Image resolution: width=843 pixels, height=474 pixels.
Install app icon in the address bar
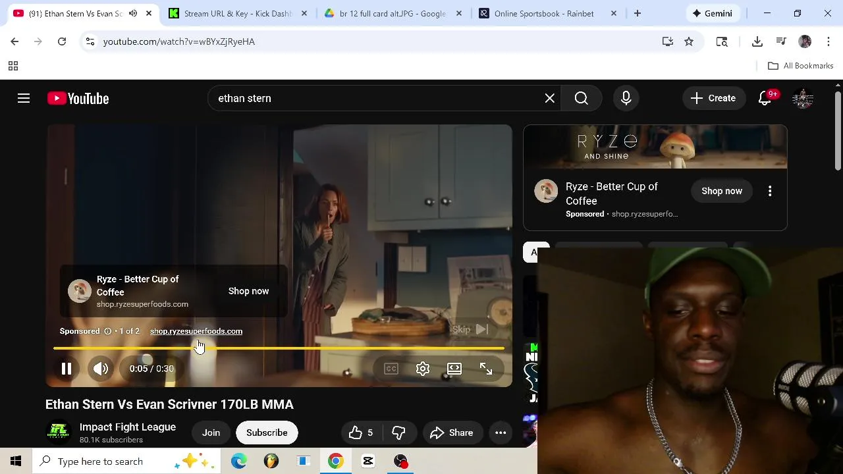(668, 41)
